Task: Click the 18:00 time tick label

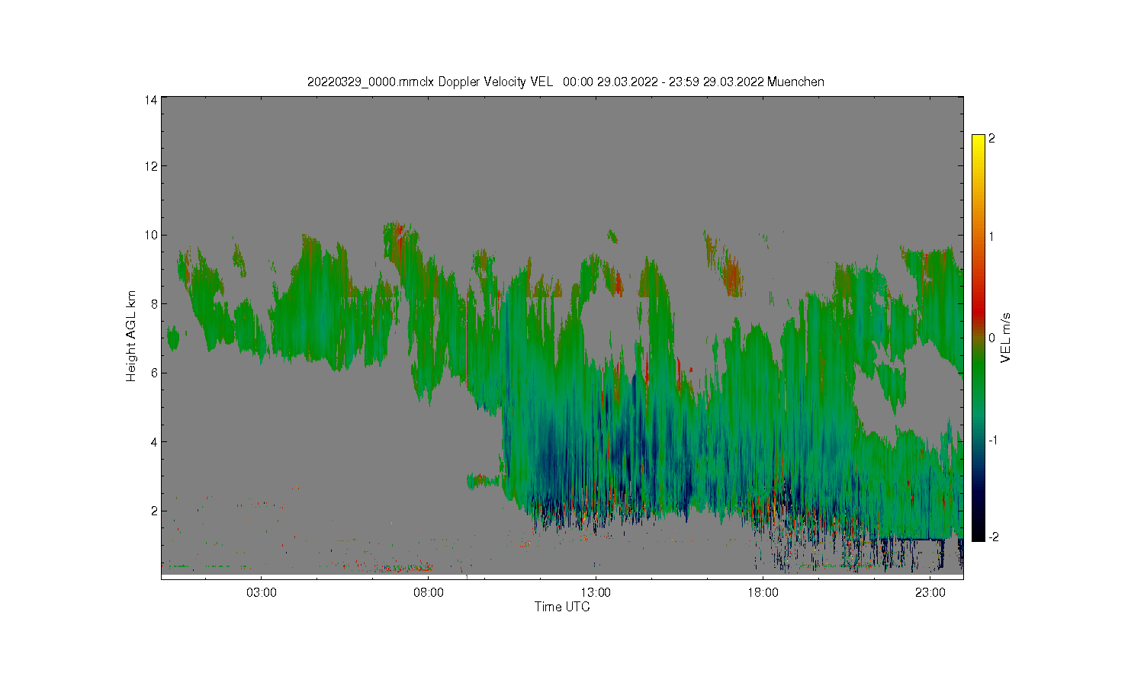Action: coord(763,592)
